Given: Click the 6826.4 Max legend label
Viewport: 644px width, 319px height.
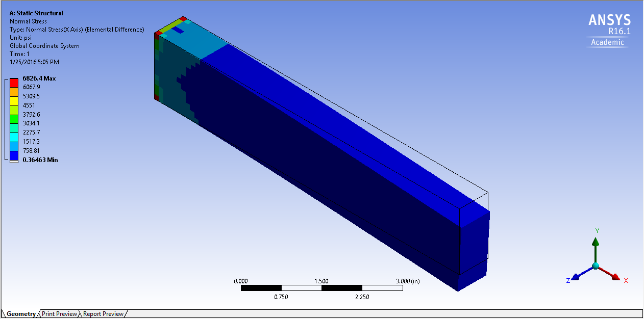Looking at the screenshot, I should tap(39, 78).
